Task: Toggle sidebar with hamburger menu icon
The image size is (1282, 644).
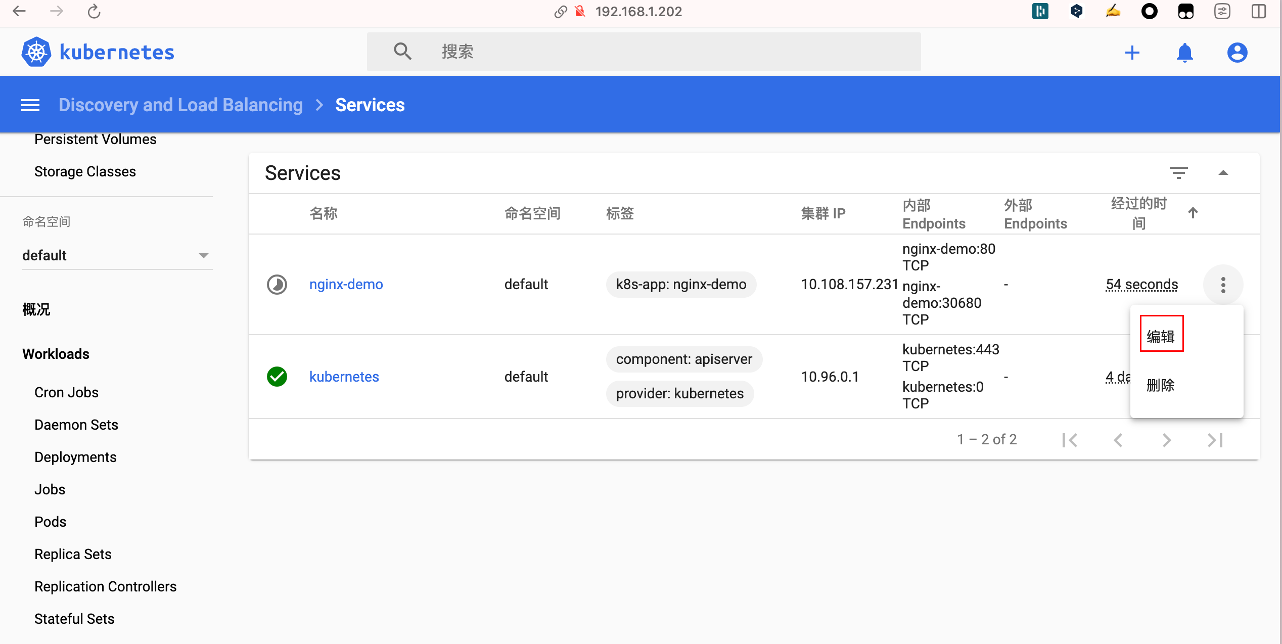Action: coord(30,105)
